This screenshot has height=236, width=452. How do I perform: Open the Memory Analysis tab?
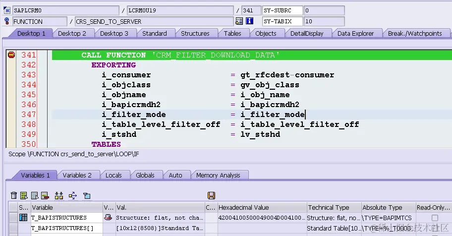218,175
